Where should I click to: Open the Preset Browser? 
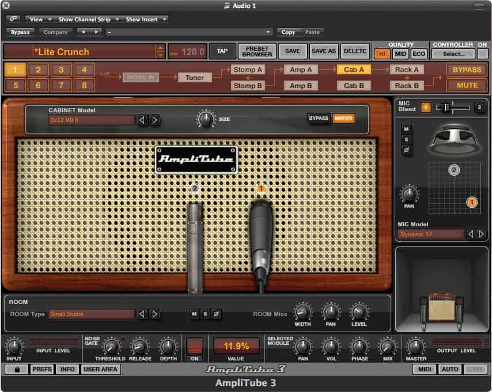(x=257, y=51)
